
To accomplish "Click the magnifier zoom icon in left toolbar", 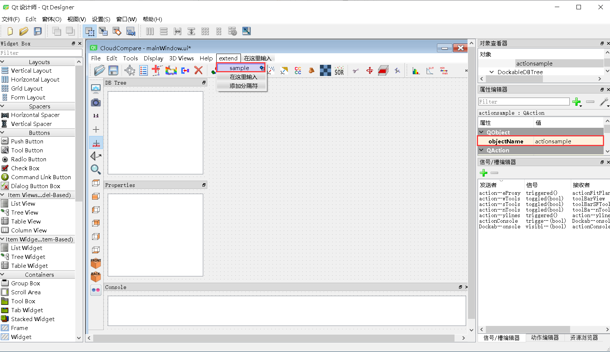I will (96, 169).
